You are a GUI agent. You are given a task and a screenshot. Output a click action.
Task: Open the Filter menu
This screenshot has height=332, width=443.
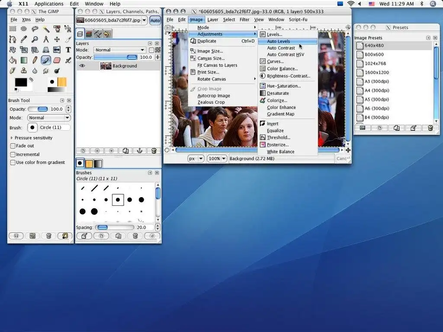tap(244, 19)
